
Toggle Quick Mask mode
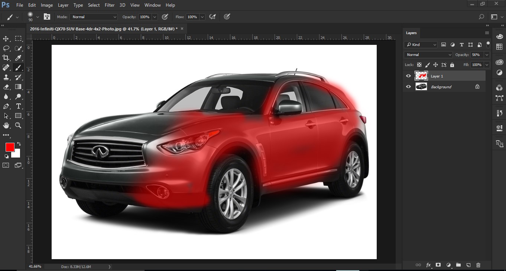point(6,165)
